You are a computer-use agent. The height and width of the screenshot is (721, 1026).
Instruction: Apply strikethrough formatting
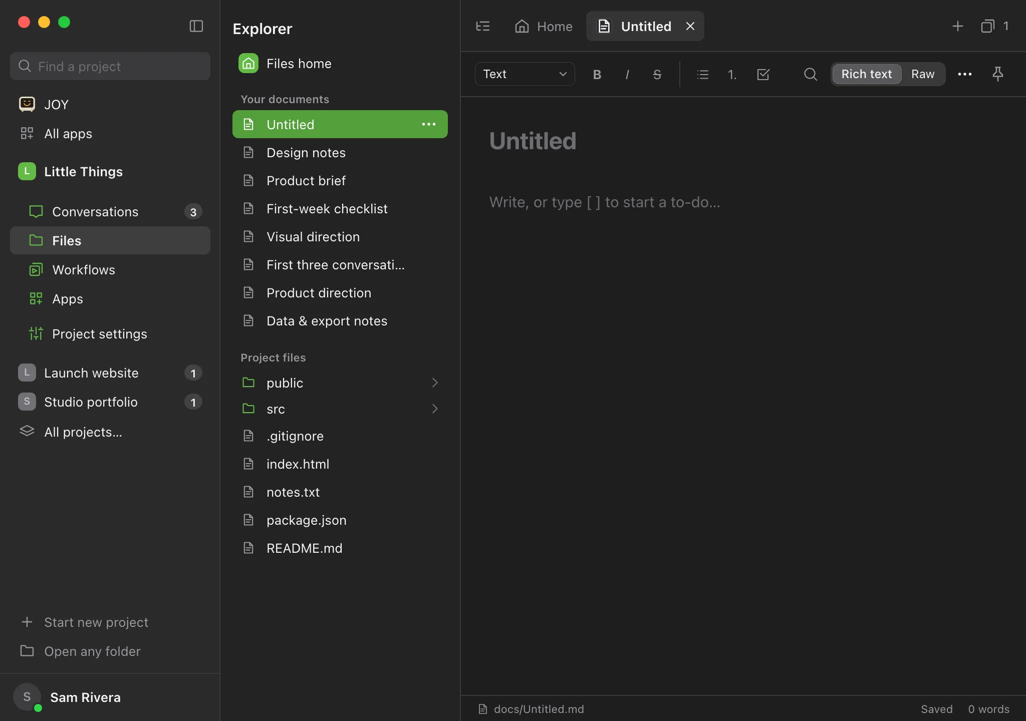[657, 75]
